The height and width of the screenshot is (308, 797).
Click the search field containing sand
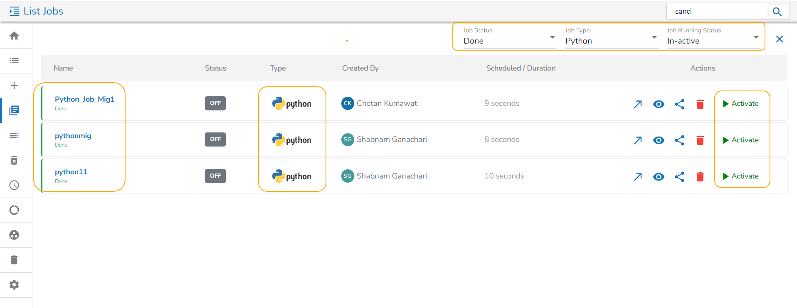pos(717,12)
